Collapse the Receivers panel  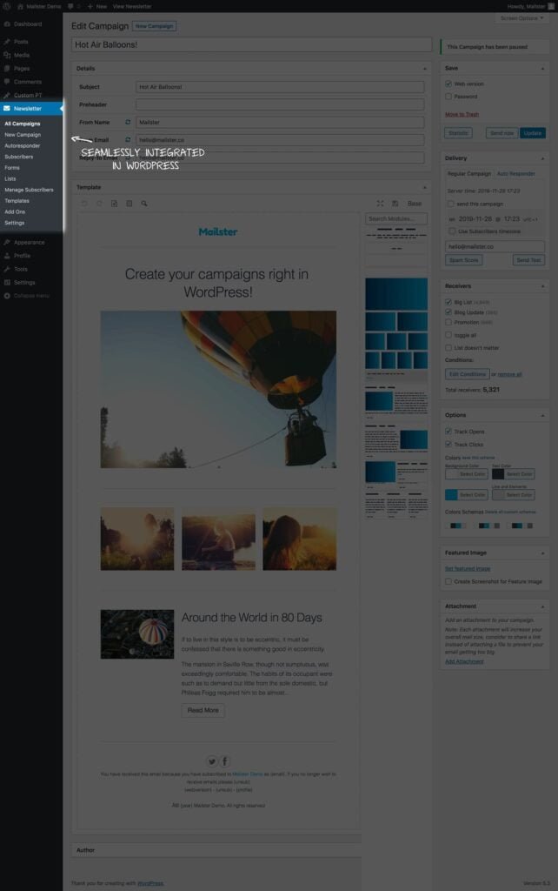pyautogui.click(x=544, y=285)
